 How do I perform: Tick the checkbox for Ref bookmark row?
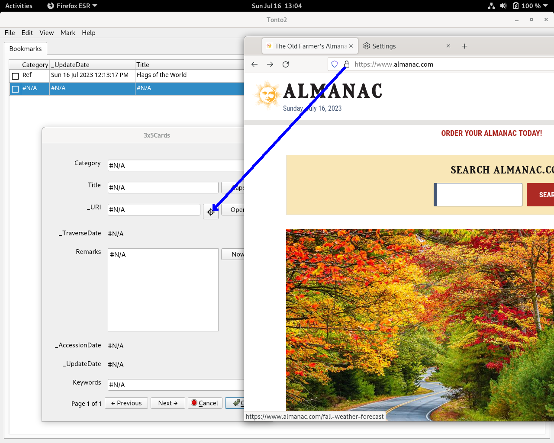click(x=16, y=76)
